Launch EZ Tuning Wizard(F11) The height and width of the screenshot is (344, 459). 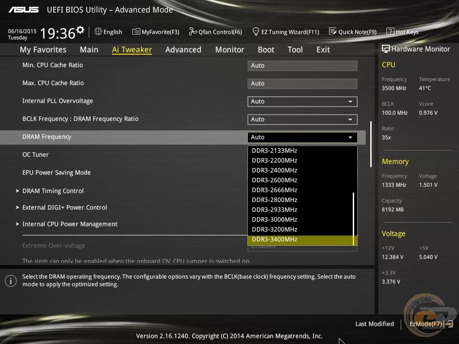(x=286, y=32)
